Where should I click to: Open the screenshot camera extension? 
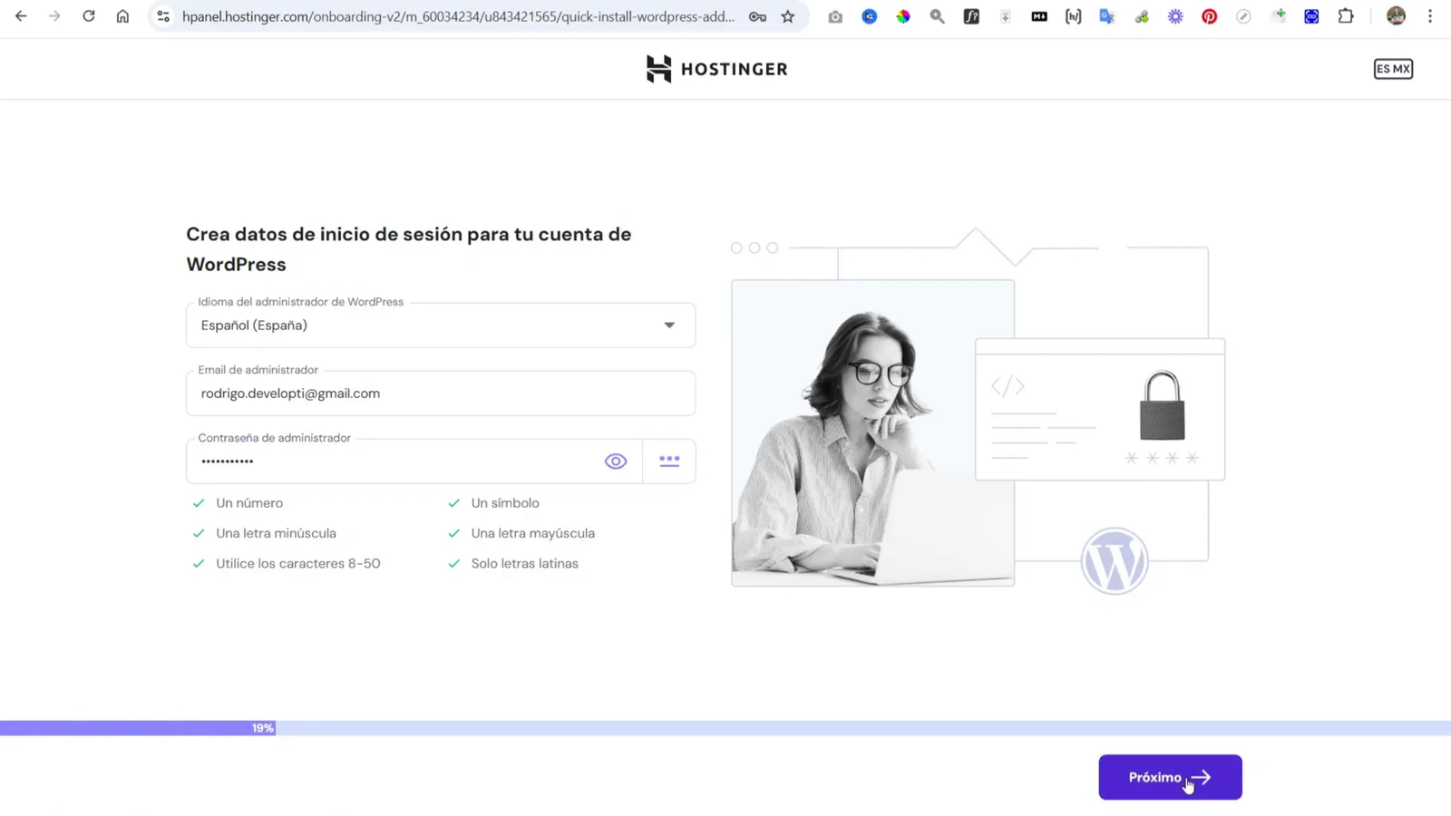point(835,16)
